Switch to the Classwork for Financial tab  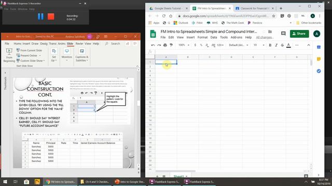pyautogui.click(x=255, y=8)
